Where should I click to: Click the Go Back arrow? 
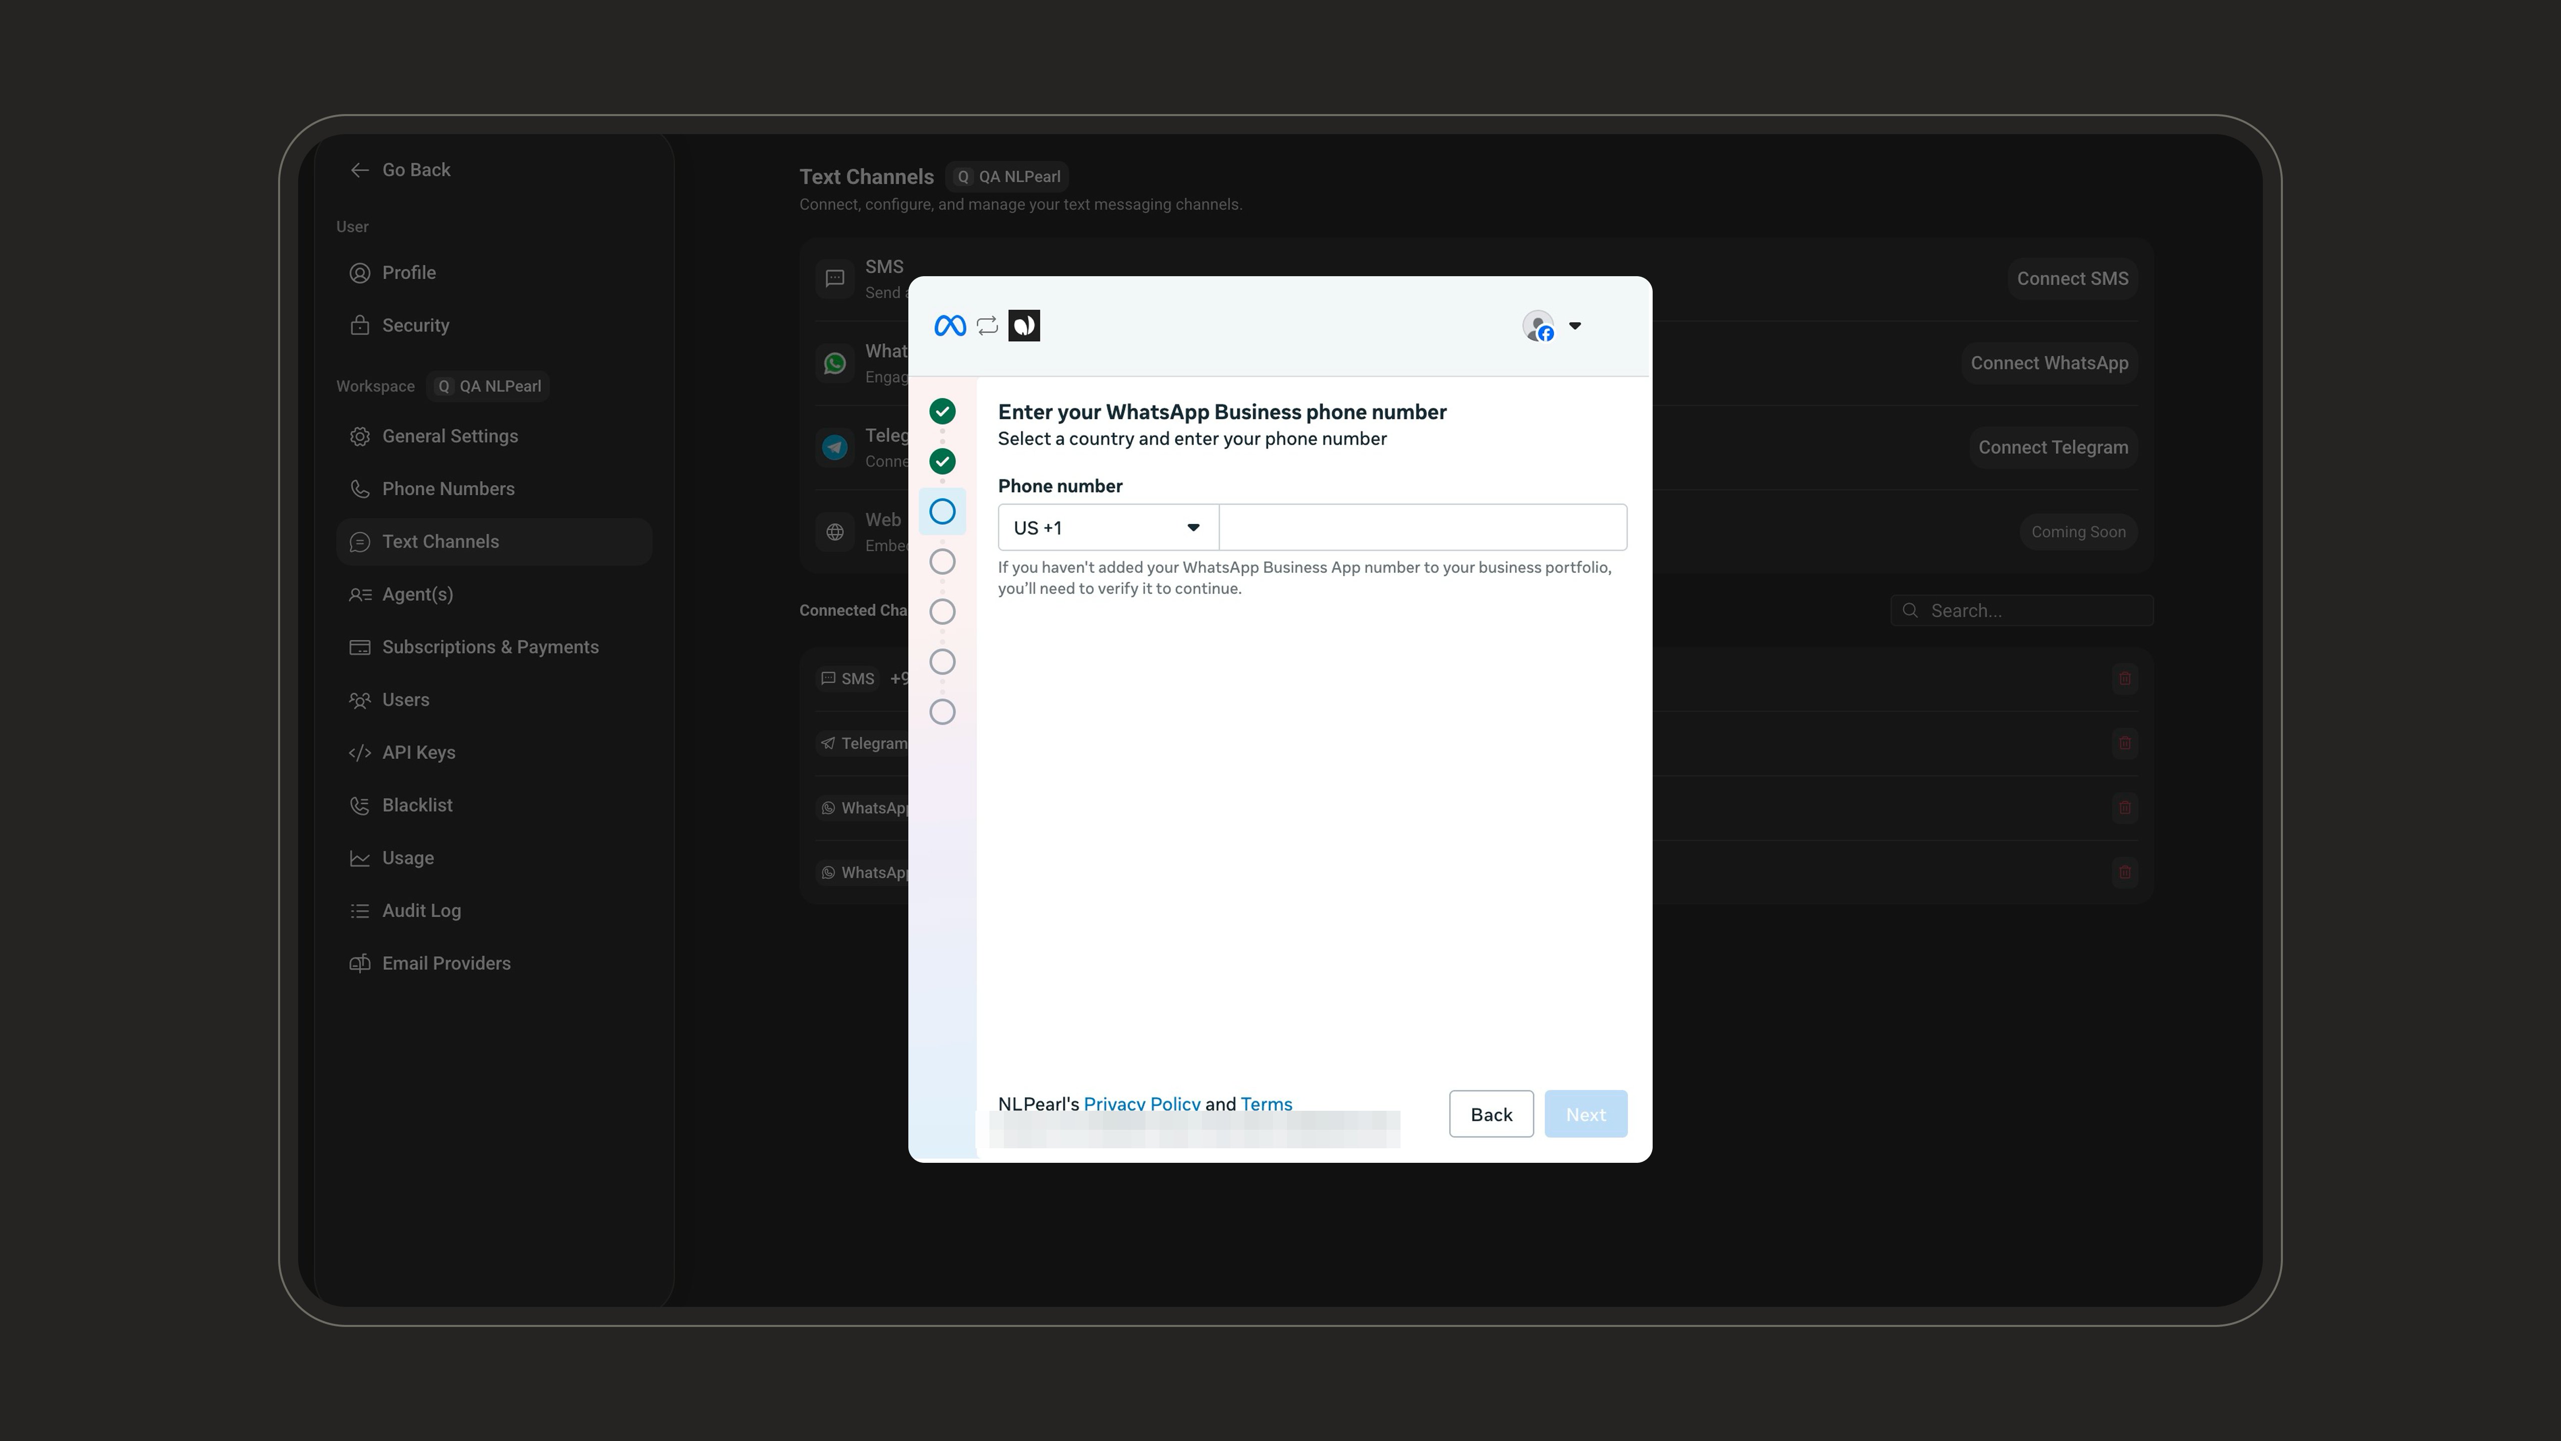360,170
